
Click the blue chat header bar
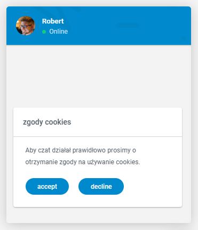99,26
